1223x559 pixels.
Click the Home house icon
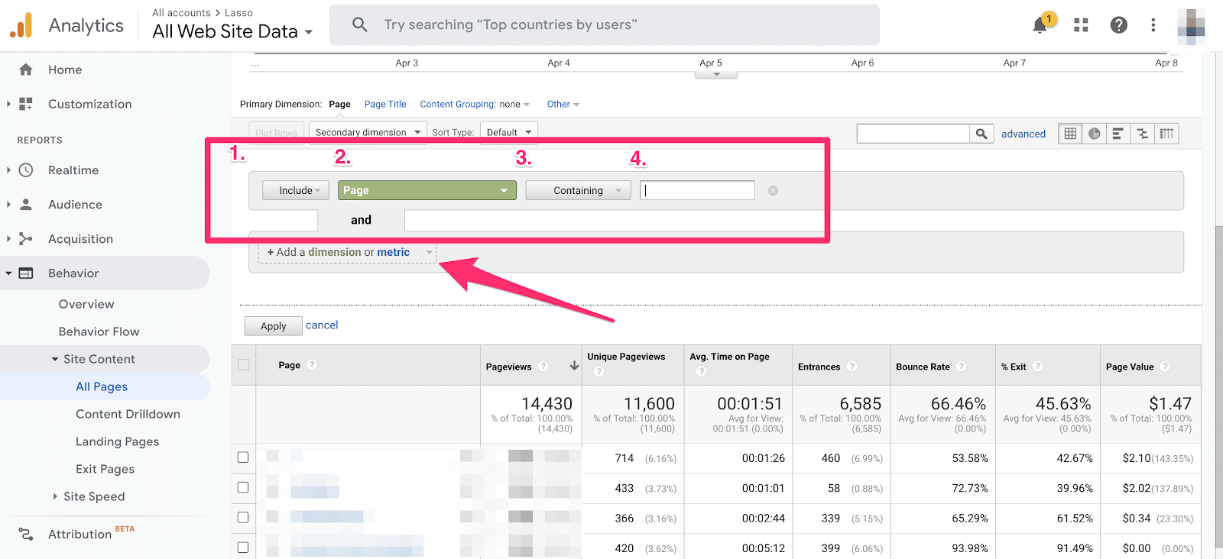coord(26,69)
